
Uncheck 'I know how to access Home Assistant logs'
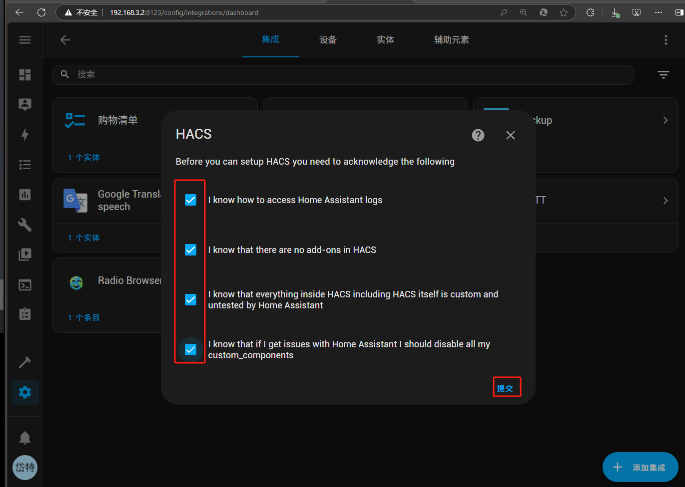191,200
